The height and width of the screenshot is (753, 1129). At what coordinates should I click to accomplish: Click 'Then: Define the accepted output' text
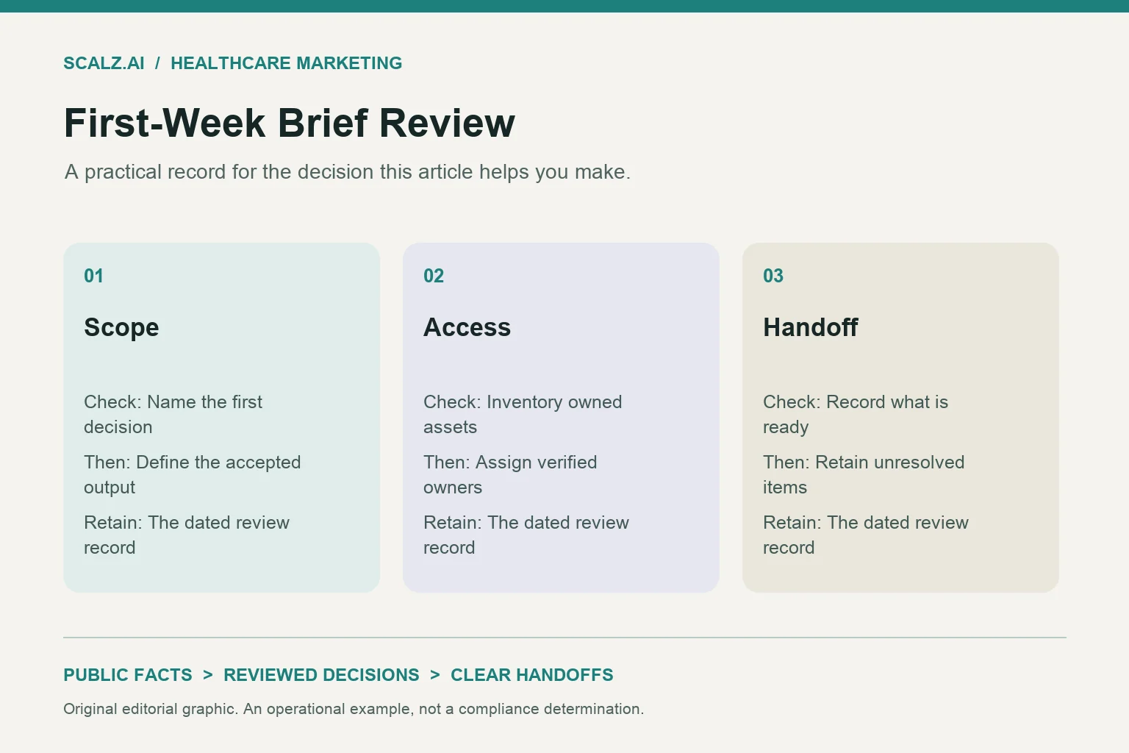[x=193, y=474]
